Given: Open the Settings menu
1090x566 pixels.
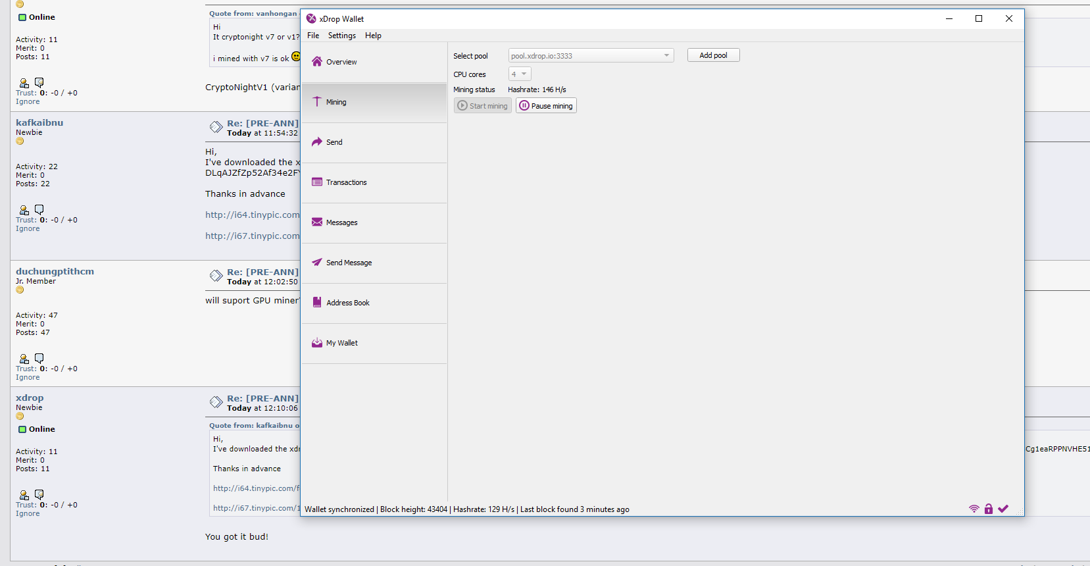Looking at the screenshot, I should (x=342, y=36).
